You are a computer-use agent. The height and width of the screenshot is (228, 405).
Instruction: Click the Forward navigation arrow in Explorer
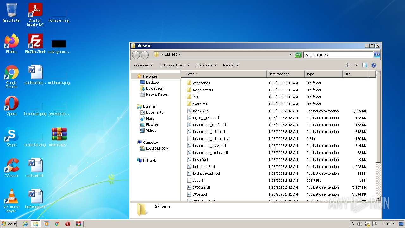click(145, 55)
